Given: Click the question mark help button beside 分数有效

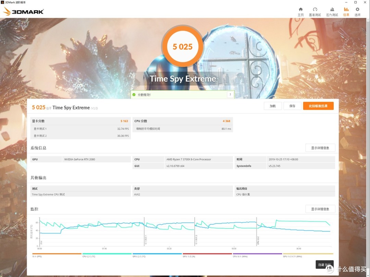Looking at the screenshot, I should point(230,95).
